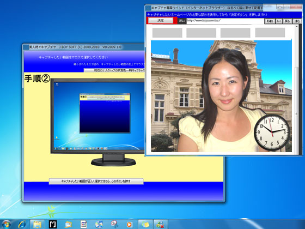
Task: Open the iTunes music disc icon
Action: tap(99, 224)
